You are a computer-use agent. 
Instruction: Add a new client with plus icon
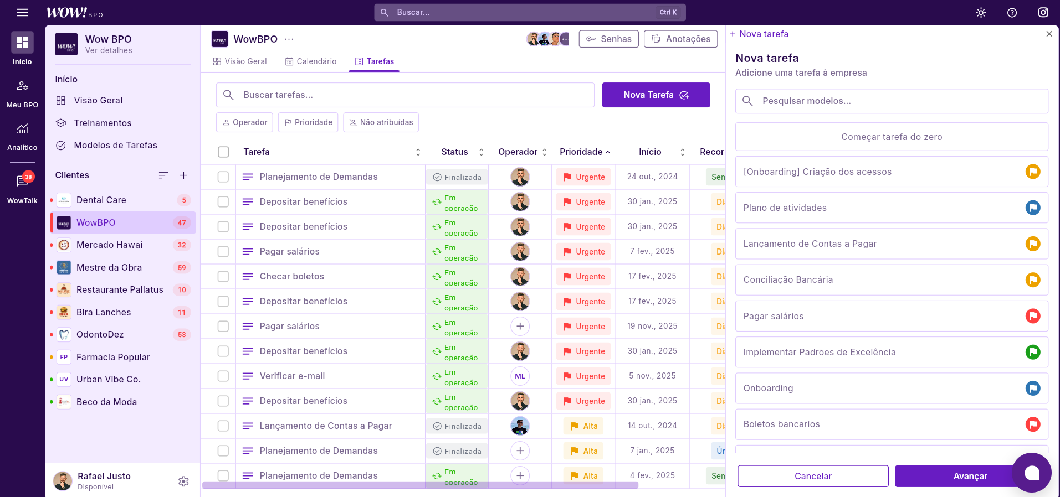pyautogui.click(x=183, y=175)
